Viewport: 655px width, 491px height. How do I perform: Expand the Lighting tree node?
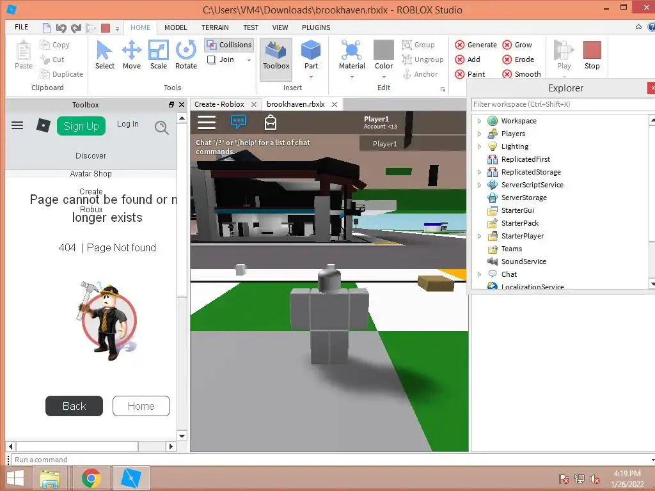479,146
